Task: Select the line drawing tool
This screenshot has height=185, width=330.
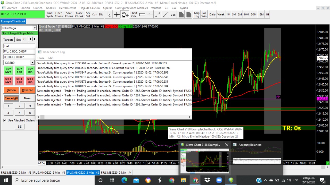Action: pos(158,15)
